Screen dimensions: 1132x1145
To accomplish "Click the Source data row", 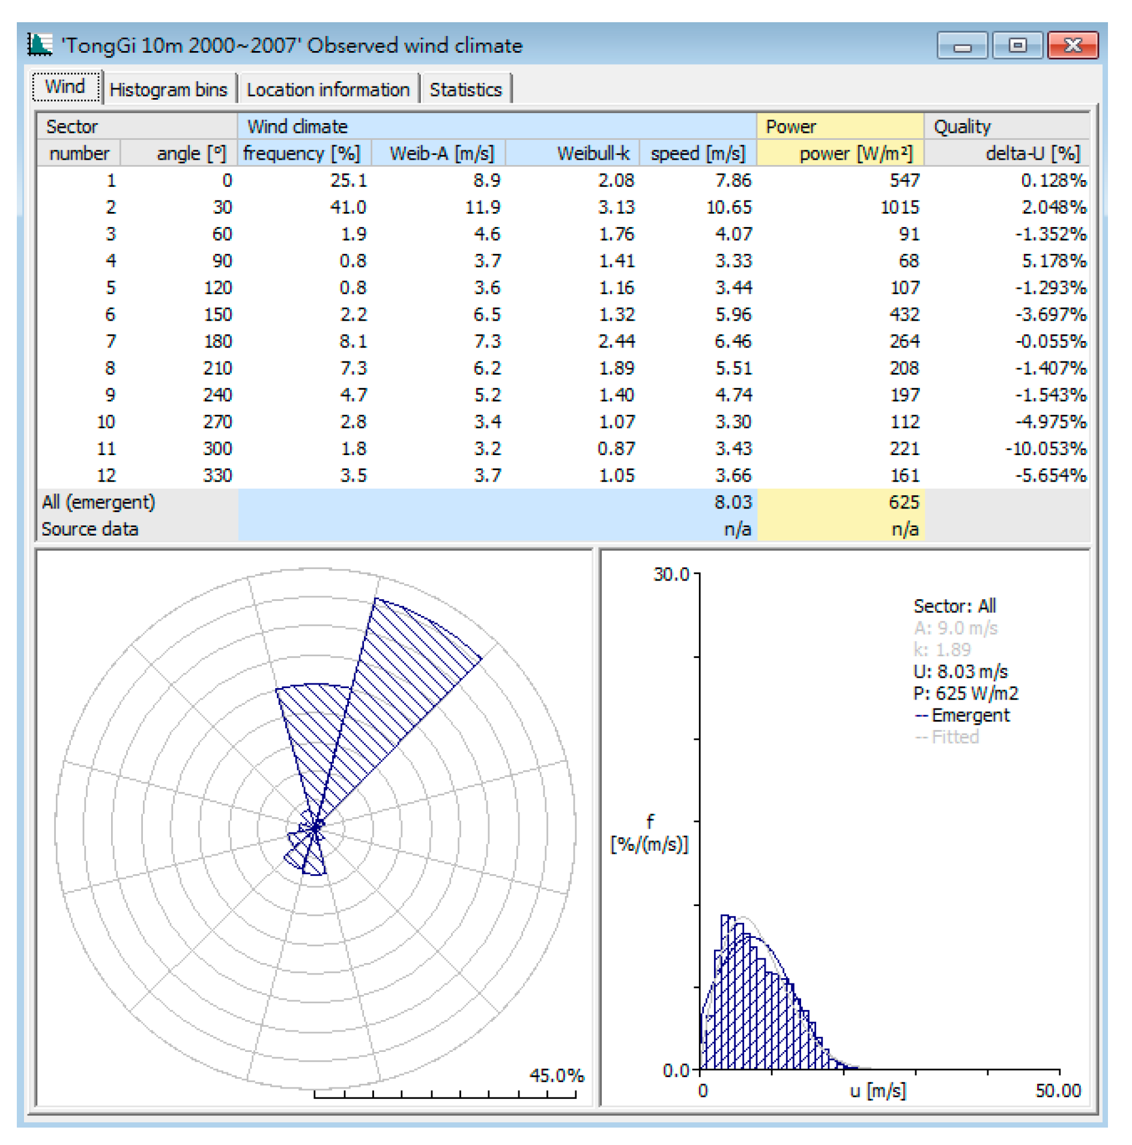I will [x=90, y=529].
